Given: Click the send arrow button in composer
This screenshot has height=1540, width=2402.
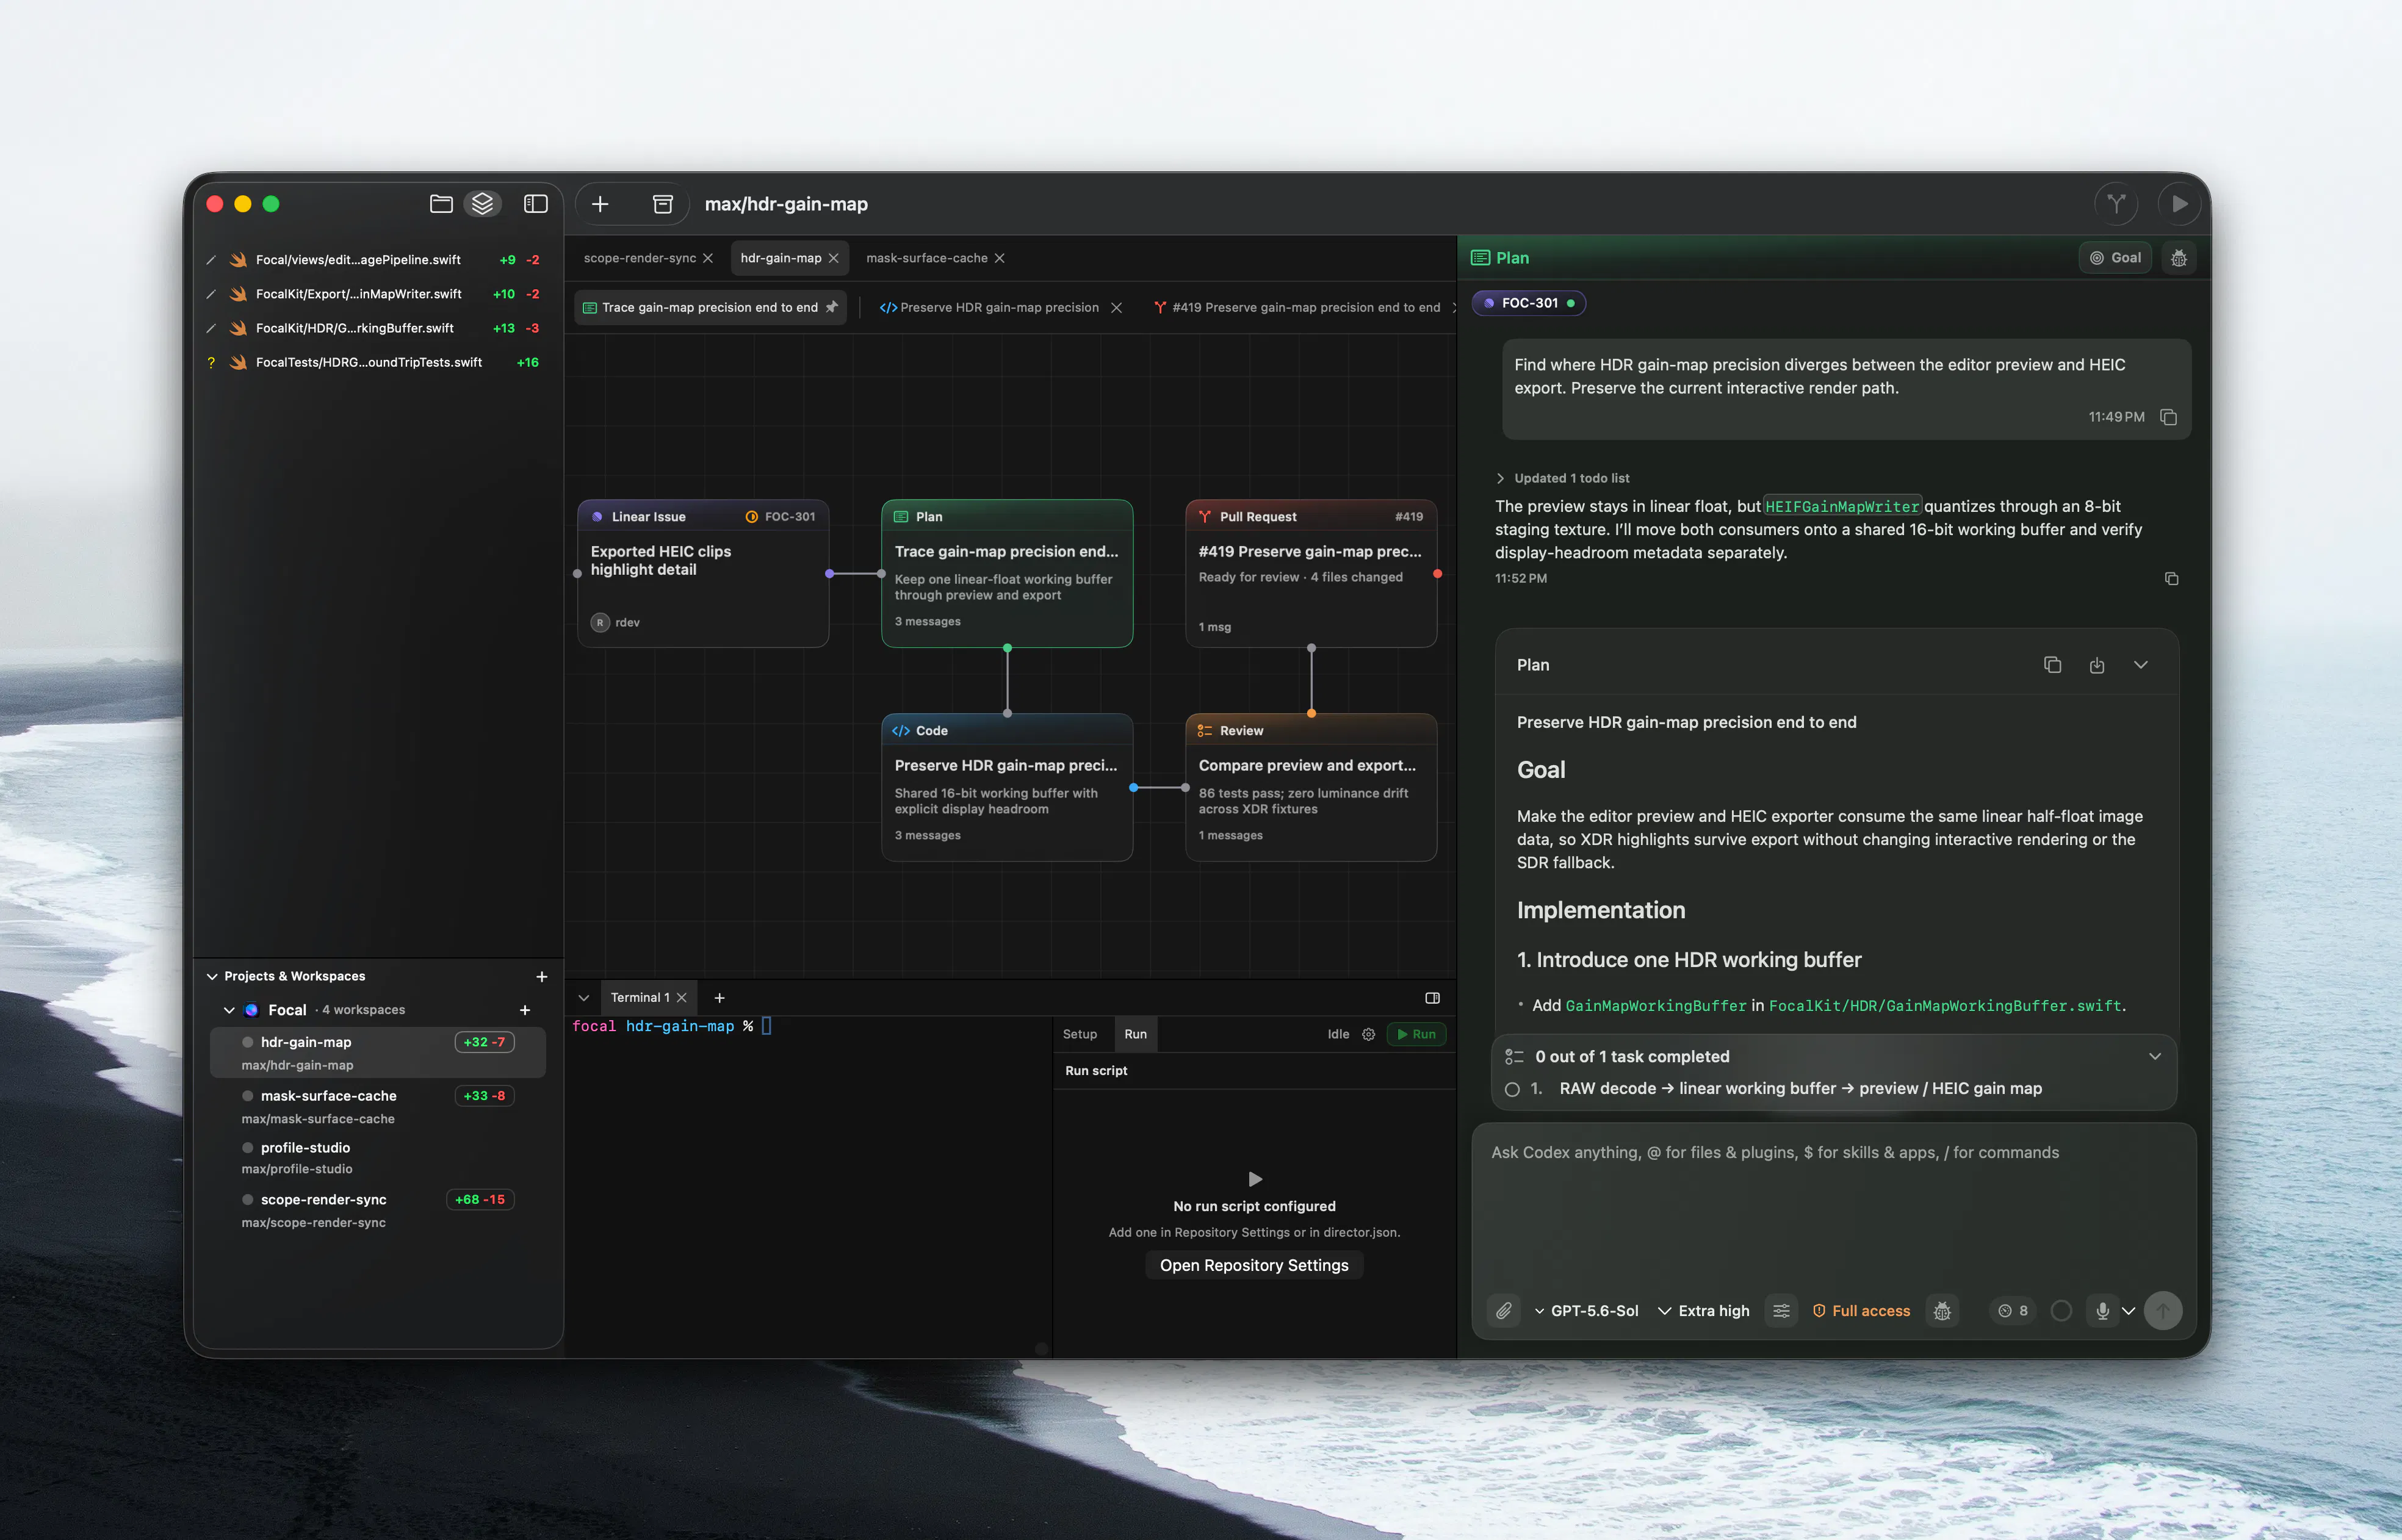Looking at the screenshot, I should point(2163,1311).
